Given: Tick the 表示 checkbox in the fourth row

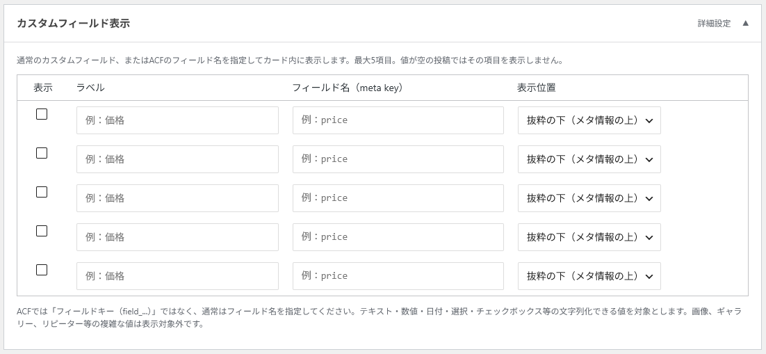Looking at the screenshot, I should pos(42,232).
